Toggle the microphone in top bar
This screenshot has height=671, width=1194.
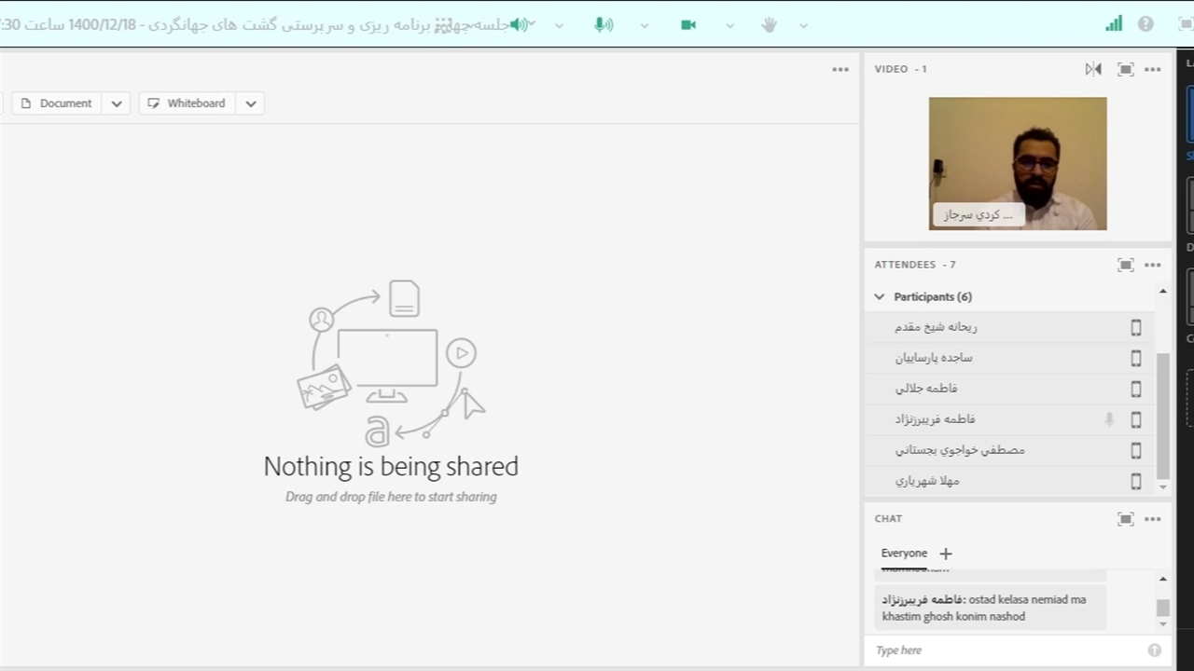(604, 25)
